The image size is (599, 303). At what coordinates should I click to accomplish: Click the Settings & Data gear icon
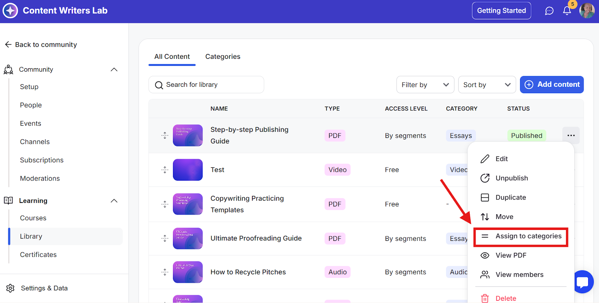(x=10, y=288)
